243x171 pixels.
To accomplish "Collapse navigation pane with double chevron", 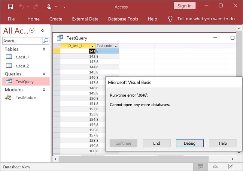I will click(43, 31).
